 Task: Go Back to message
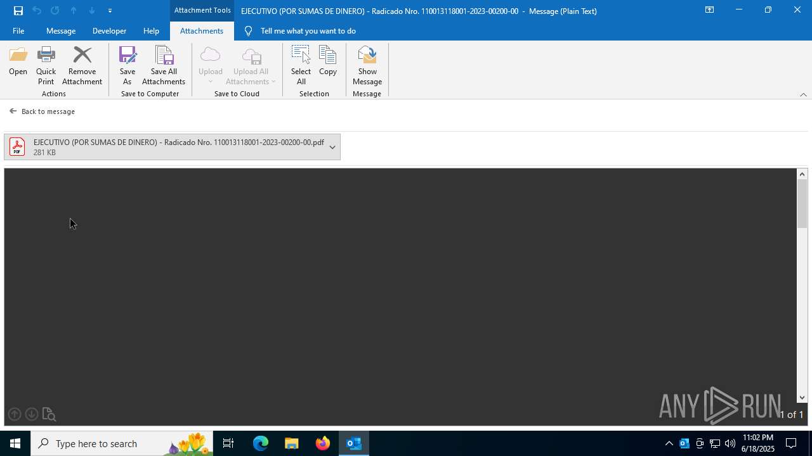[42, 111]
